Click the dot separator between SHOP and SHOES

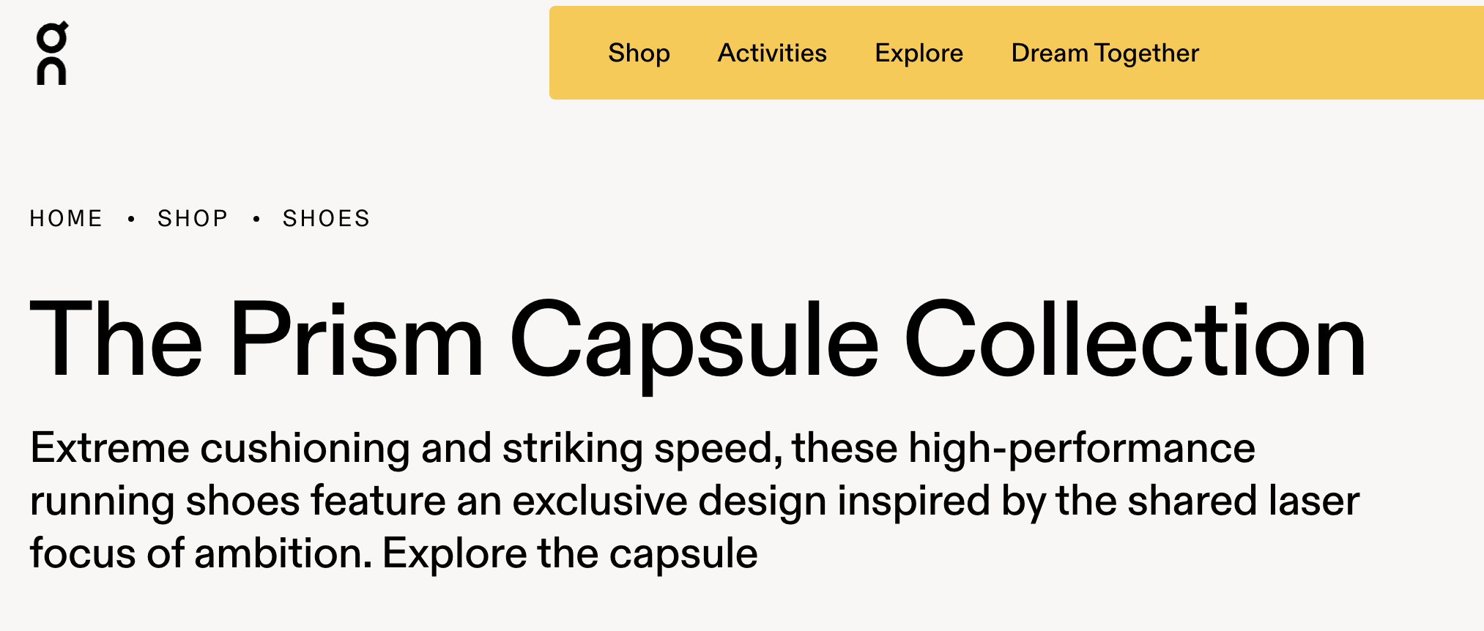(x=256, y=219)
